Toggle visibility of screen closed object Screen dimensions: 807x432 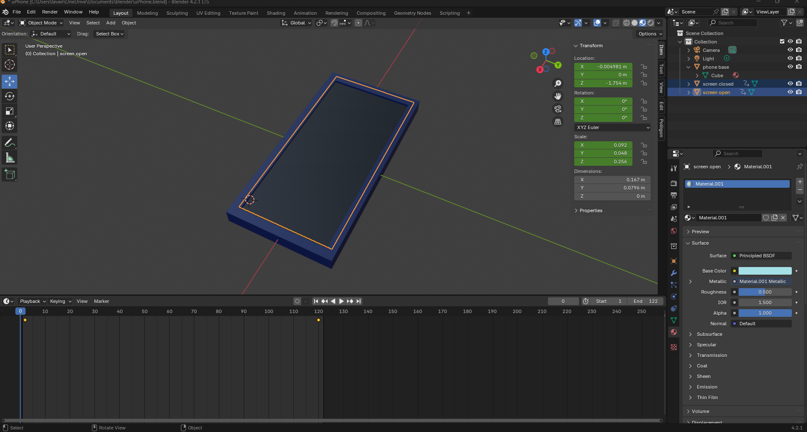(790, 84)
